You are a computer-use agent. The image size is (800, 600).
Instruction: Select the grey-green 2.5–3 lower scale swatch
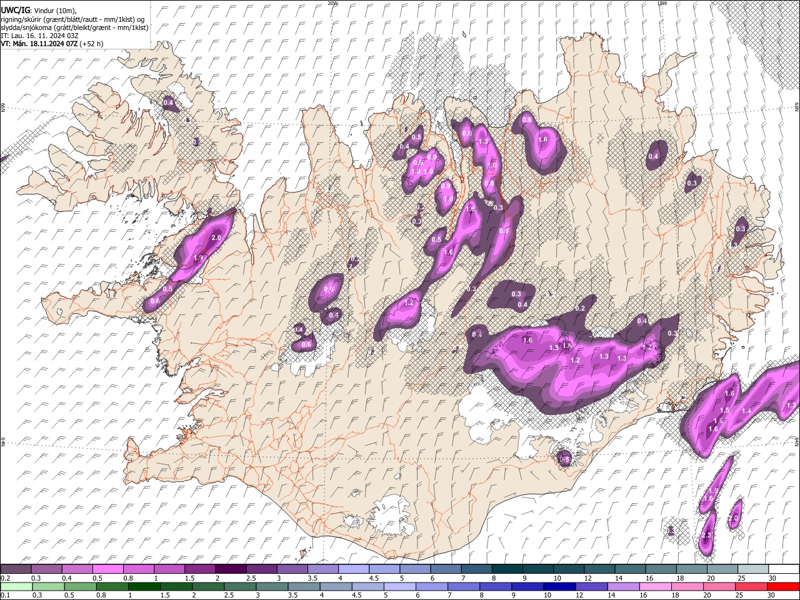click(240, 586)
